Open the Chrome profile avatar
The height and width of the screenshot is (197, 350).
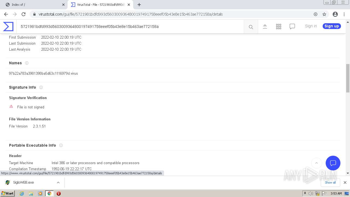[x=335, y=14]
